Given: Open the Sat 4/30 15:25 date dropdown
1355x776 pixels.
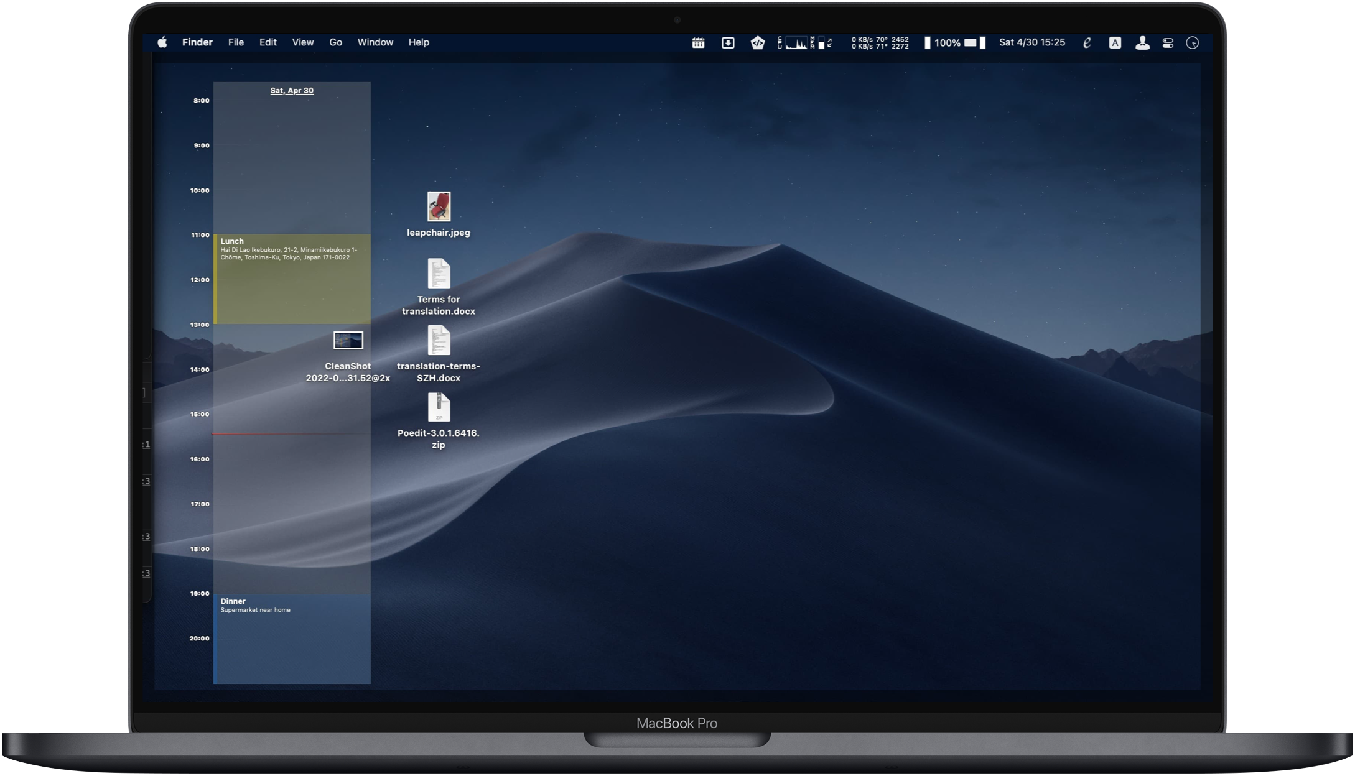Looking at the screenshot, I should tap(1031, 42).
